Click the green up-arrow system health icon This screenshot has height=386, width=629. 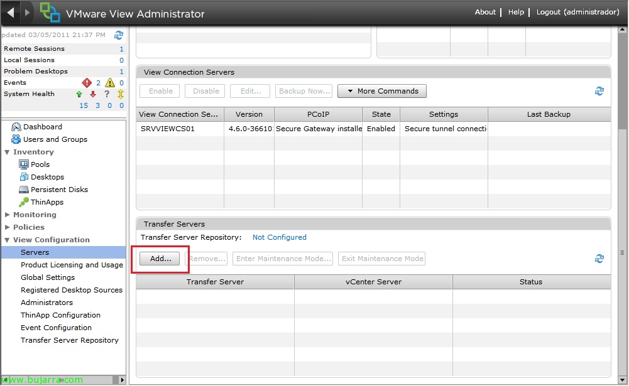[79, 94]
